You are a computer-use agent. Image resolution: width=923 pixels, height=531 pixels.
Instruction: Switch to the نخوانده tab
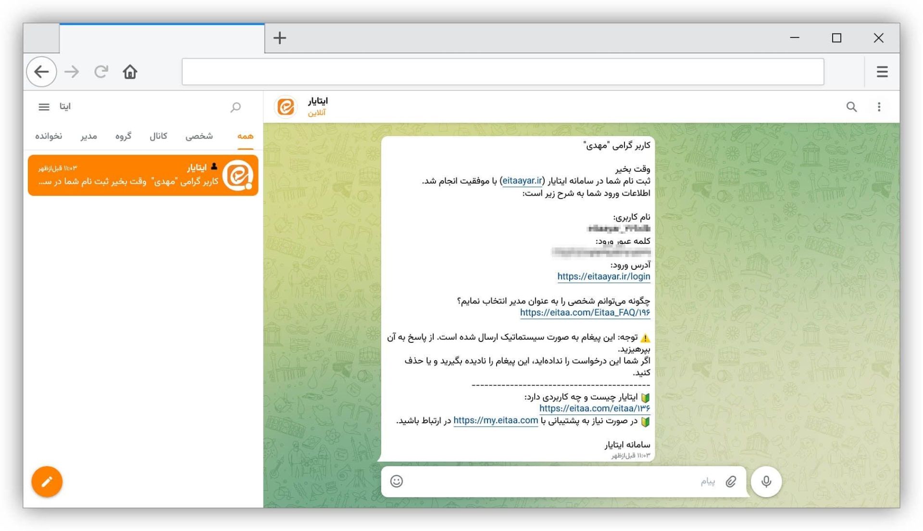click(x=49, y=136)
